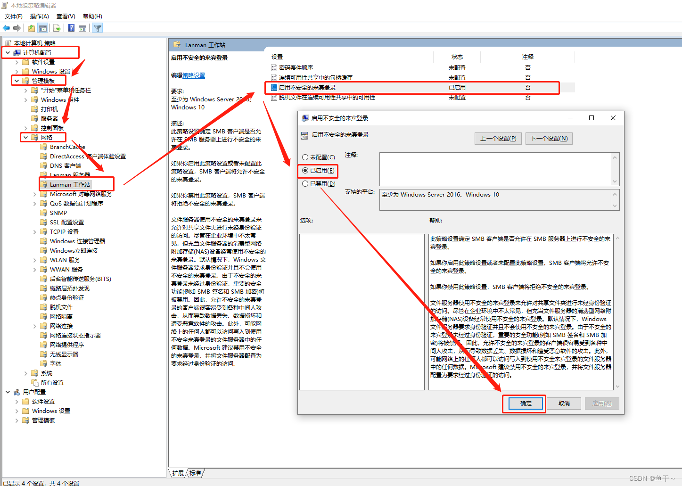Expand the 系统 tree node

(x=26, y=373)
